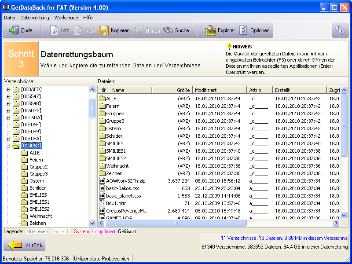Collapse the [01006D] tree node
352x264 pixels.
pos(7,146)
